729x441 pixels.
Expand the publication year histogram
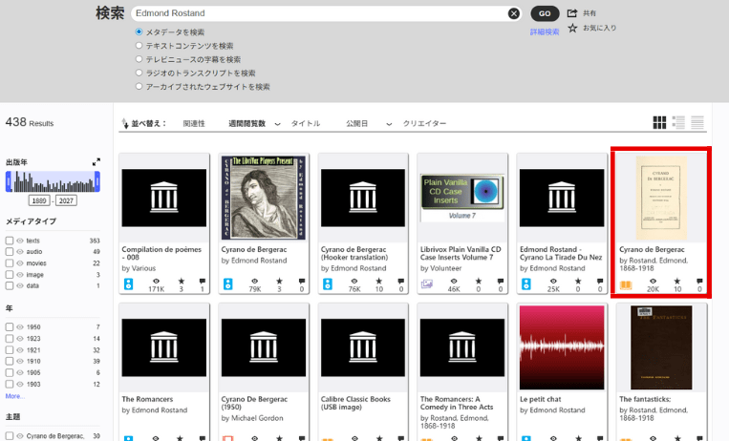[96, 162]
